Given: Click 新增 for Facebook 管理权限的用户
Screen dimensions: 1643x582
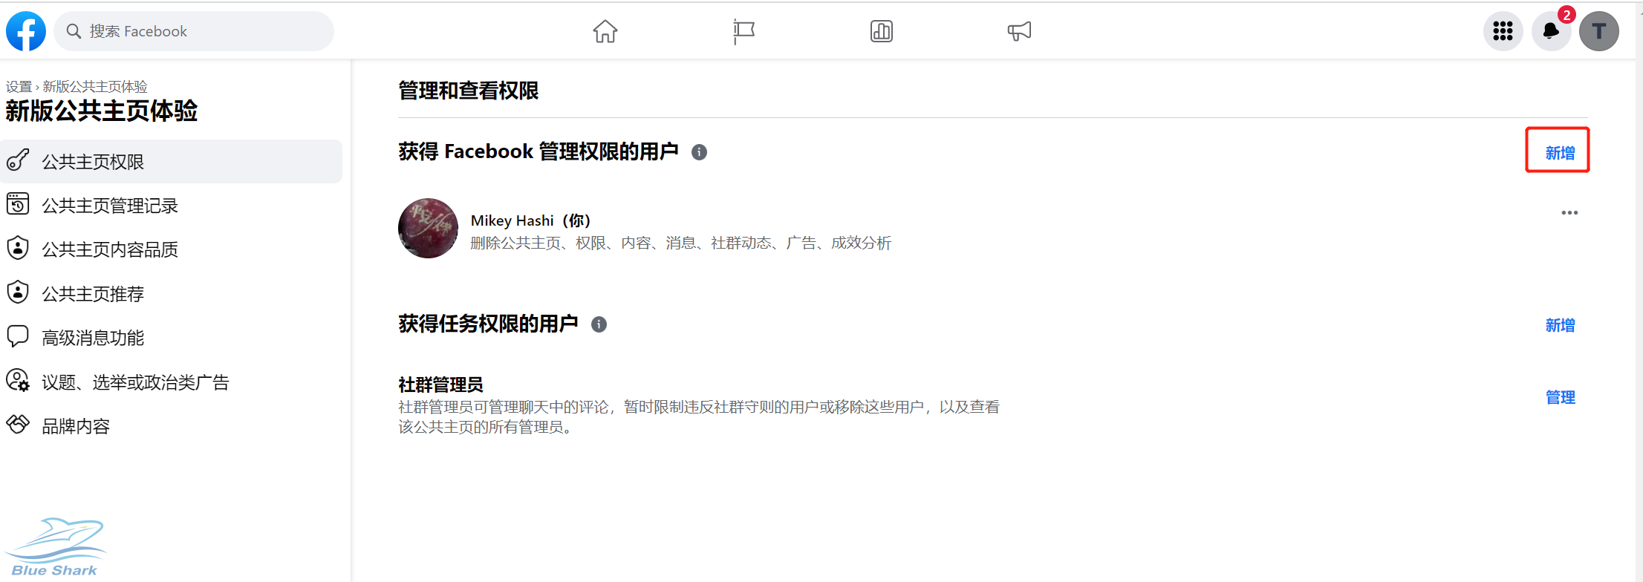Looking at the screenshot, I should coord(1560,153).
